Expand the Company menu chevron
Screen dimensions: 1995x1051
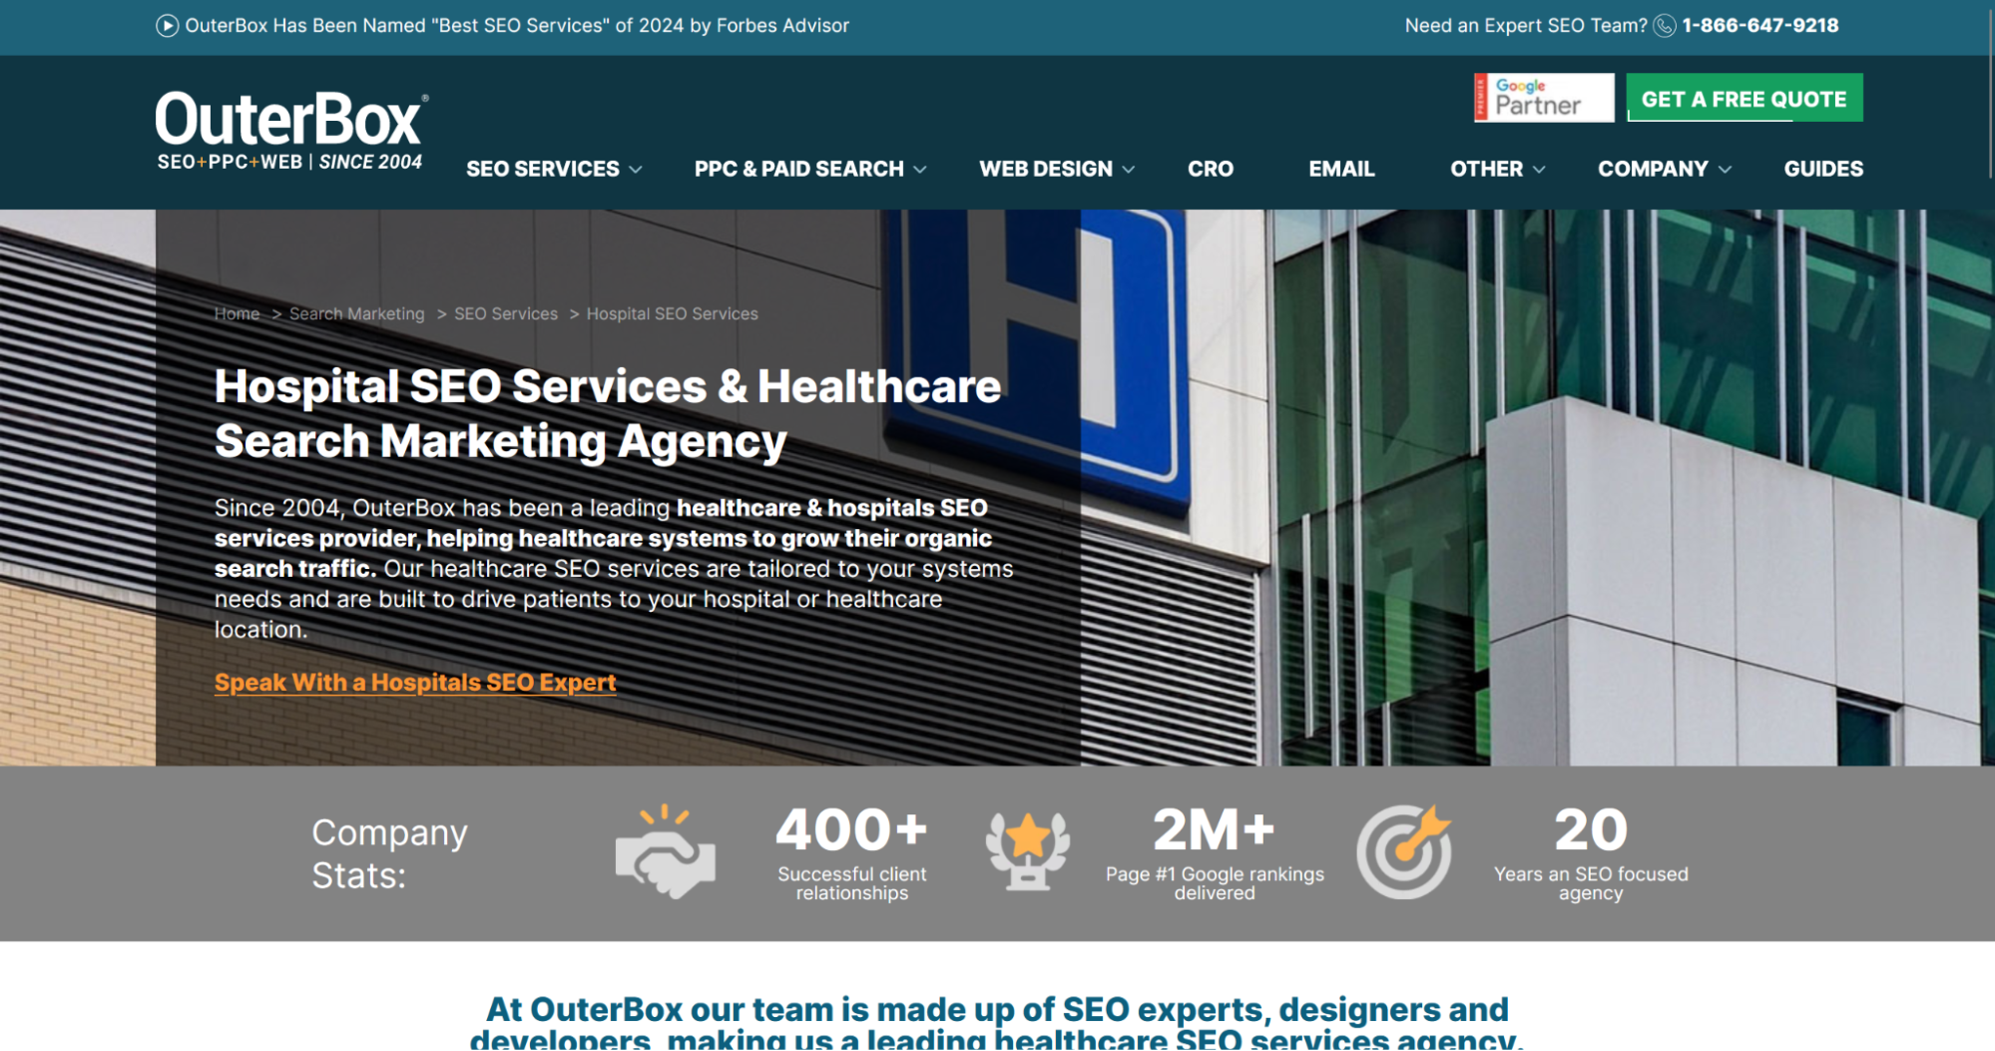[1725, 170]
